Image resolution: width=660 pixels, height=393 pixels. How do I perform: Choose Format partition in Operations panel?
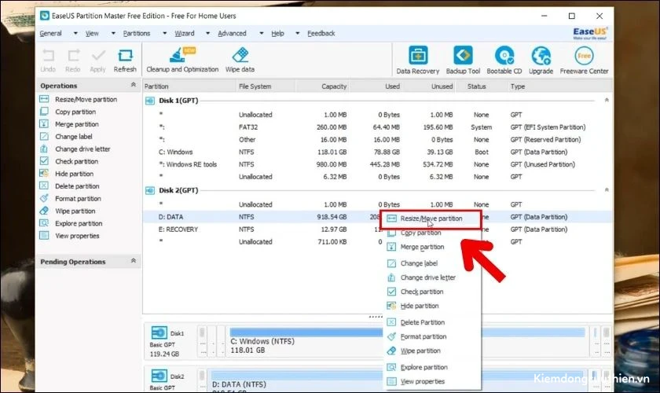tap(78, 199)
